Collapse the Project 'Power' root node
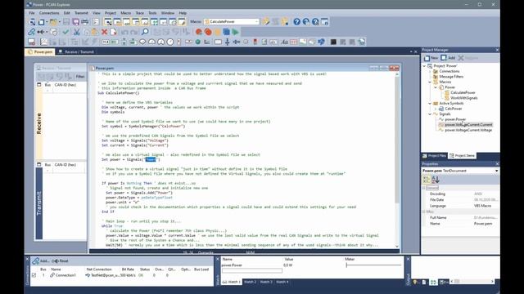 424,66
